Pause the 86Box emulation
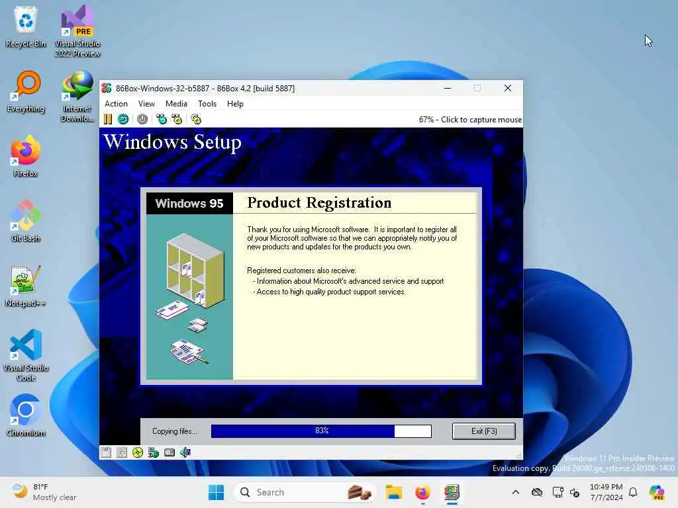The image size is (678, 508). (108, 119)
